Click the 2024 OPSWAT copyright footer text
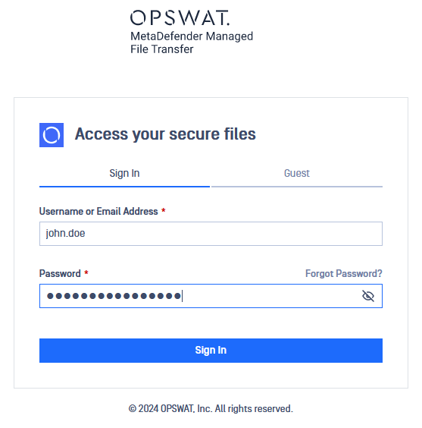The width and height of the screenshot is (422, 428). point(211,408)
